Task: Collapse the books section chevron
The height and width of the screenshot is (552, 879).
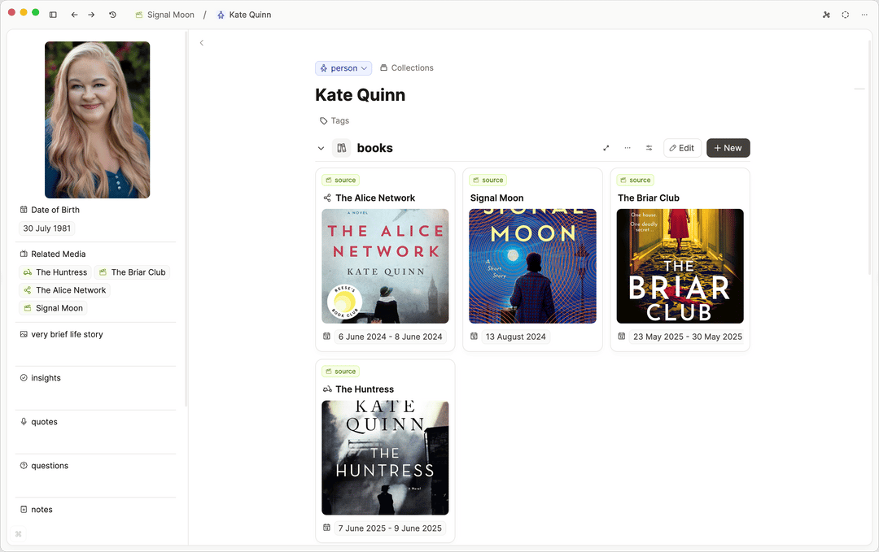Action: [321, 148]
